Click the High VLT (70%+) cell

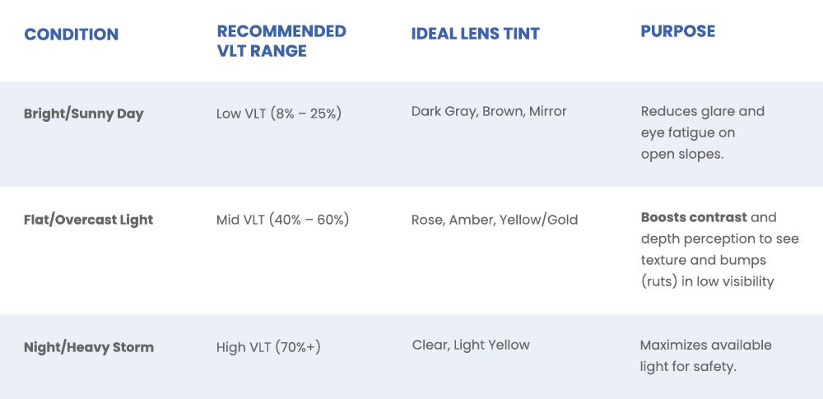[267, 347]
